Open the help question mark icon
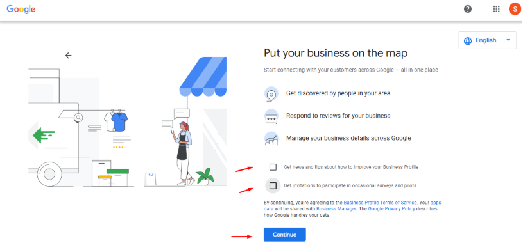Viewport: 523px width, 243px height. [x=468, y=9]
